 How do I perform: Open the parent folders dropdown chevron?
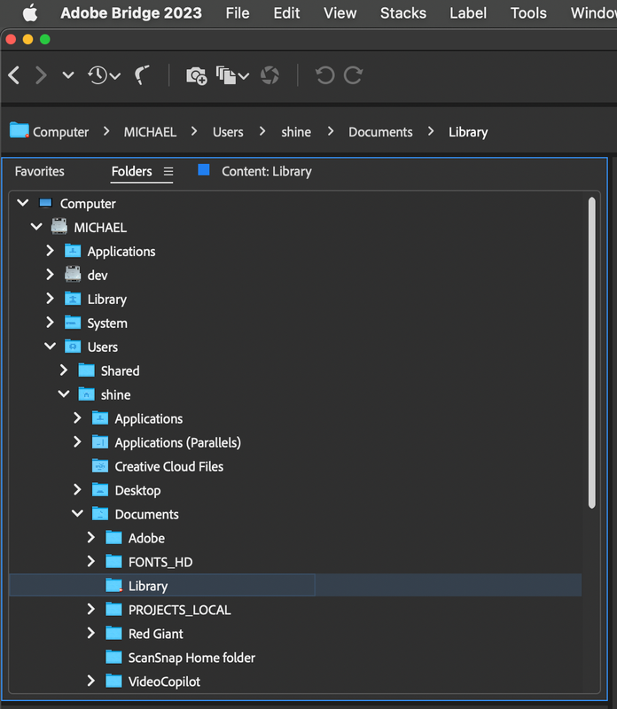pyautogui.click(x=68, y=76)
